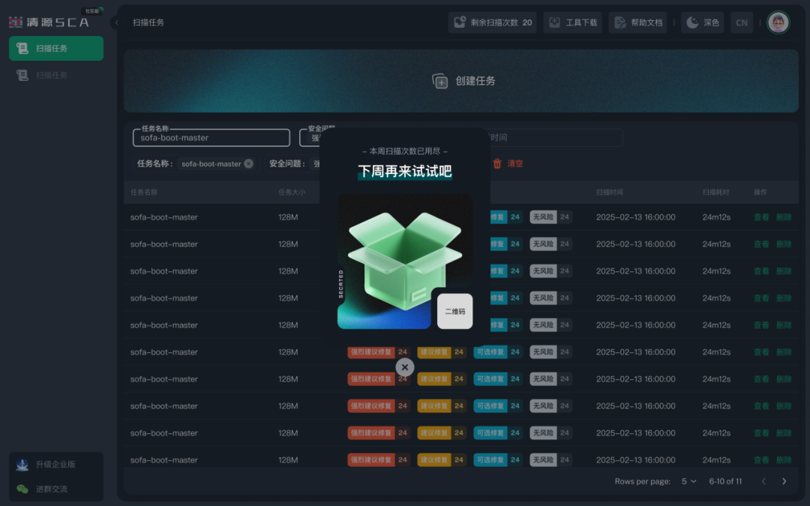Go to the previous page arrow
Image resolution: width=810 pixels, height=506 pixels.
point(763,481)
